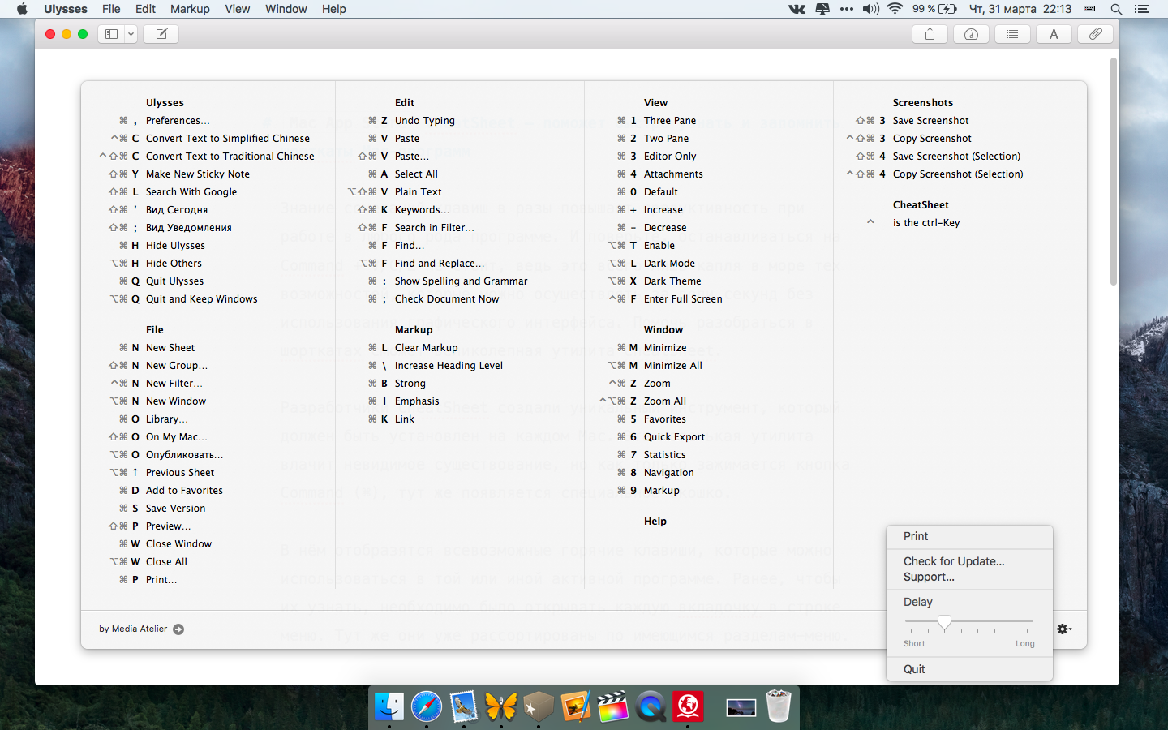1168x730 pixels.
Task: Open the File menu
Action: coord(111,9)
